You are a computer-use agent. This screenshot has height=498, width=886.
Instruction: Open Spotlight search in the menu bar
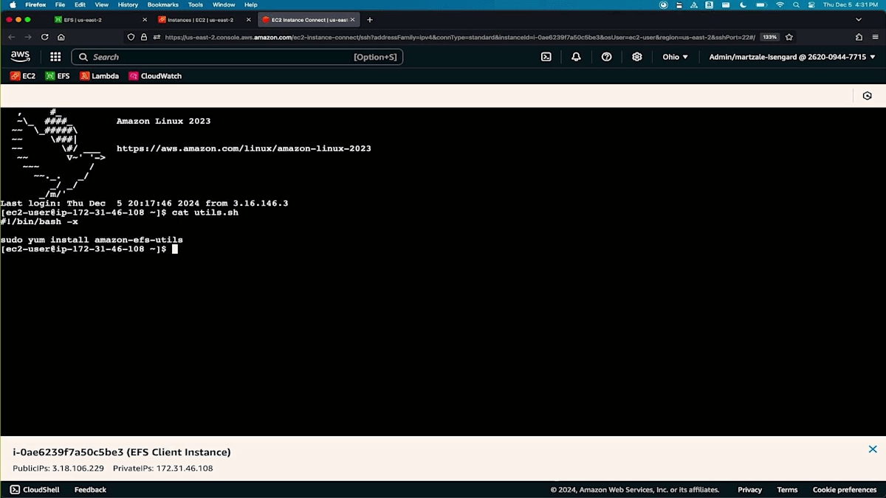coord(797,4)
